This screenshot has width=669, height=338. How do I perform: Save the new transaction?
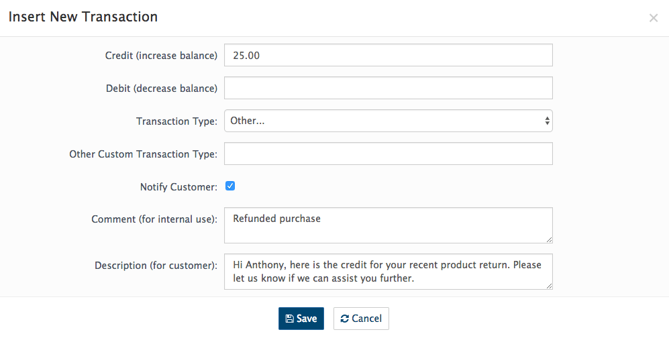[301, 319]
